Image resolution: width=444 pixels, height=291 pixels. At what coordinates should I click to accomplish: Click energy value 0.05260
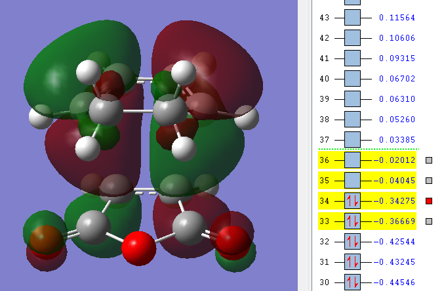coord(397,120)
